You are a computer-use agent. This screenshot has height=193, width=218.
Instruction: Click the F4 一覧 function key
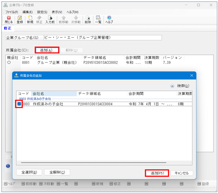(62, 184)
